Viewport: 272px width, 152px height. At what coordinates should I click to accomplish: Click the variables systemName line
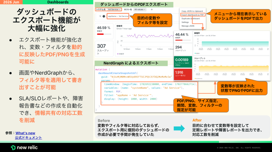pyautogui.click(x=144, y=88)
